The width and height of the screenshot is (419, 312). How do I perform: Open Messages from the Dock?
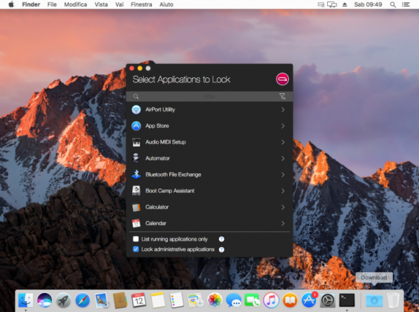233,300
